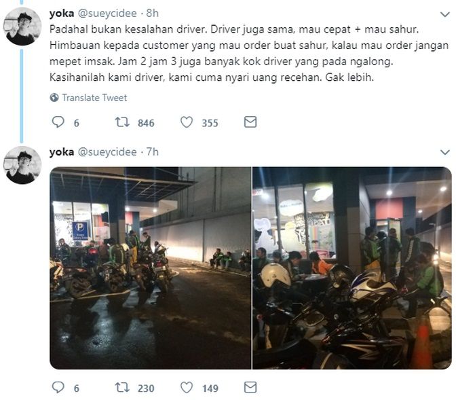Retweet the photo tweet with 230 retweets
Screen dimensions: 475x400
(x=122, y=387)
